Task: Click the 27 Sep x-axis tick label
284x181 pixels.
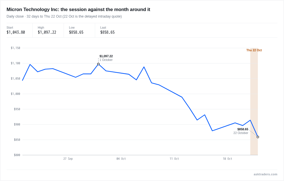Action: click(x=68, y=159)
